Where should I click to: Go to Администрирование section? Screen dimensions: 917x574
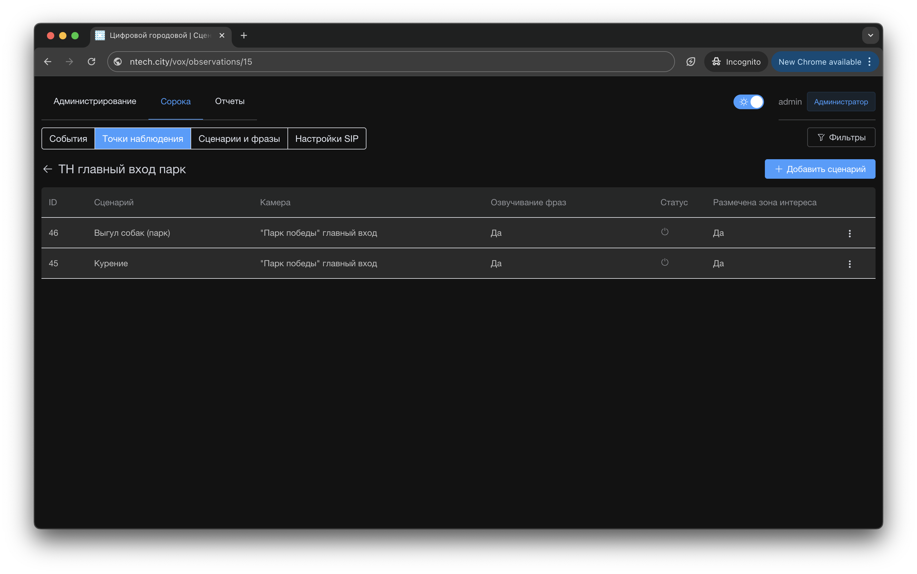click(95, 101)
